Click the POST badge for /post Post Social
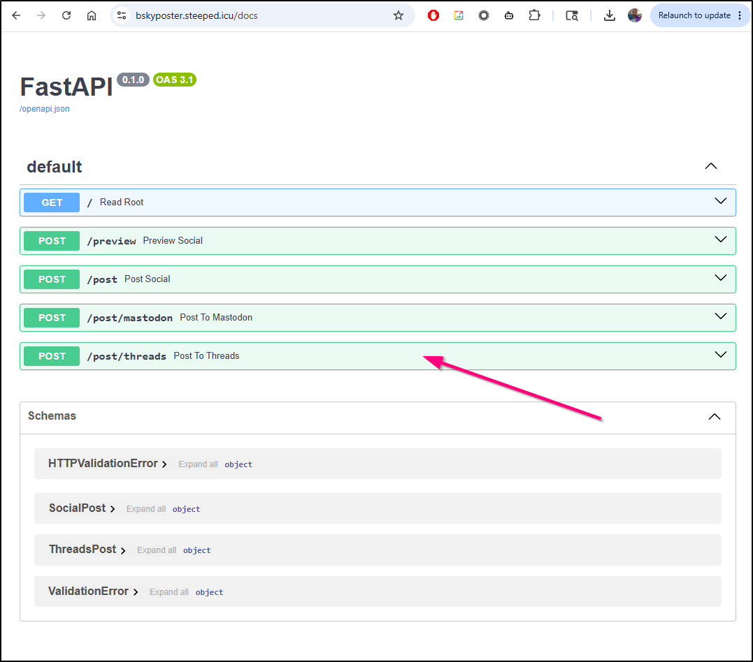Screen dimensions: 753x662 pyautogui.click(x=52, y=279)
